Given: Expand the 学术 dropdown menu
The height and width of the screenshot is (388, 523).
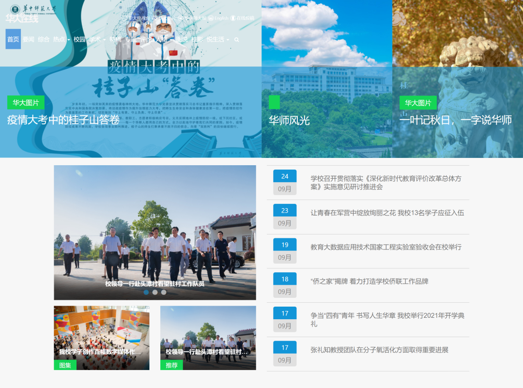Looking at the screenshot, I should pyautogui.click(x=97, y=39).
